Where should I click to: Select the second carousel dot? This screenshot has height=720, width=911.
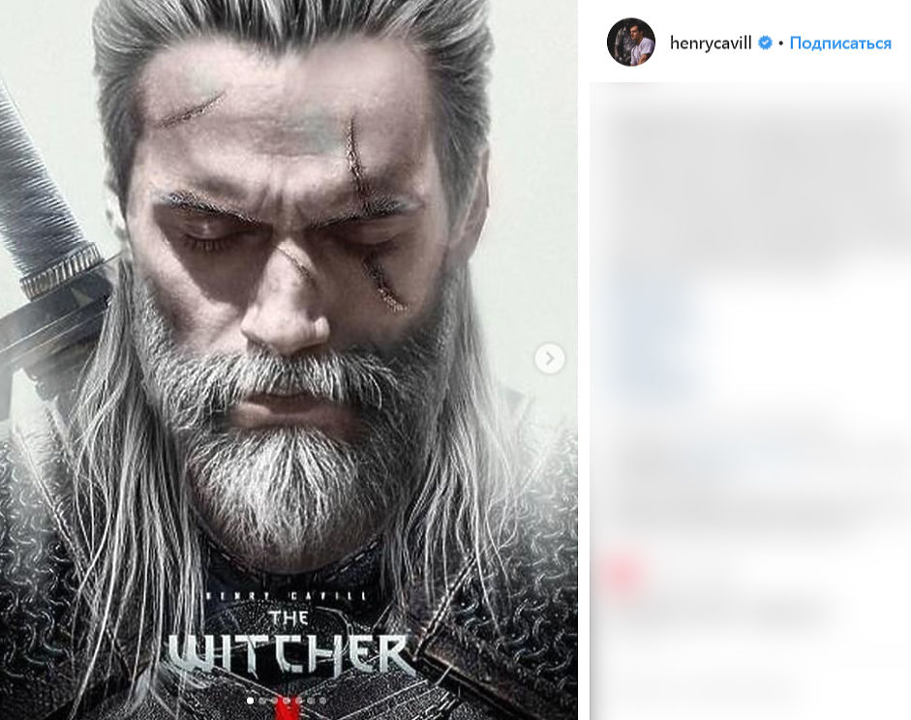[262, 700]
